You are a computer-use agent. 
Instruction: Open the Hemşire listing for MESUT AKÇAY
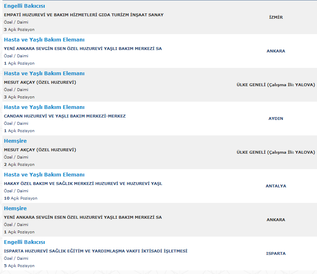tap(15, 141)
